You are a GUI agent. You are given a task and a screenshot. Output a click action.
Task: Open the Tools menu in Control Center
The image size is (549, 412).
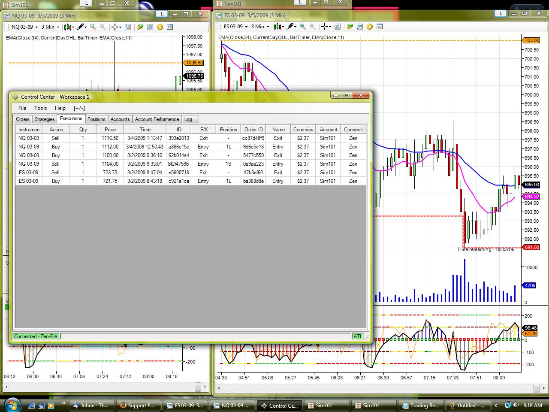coord(41,108)
